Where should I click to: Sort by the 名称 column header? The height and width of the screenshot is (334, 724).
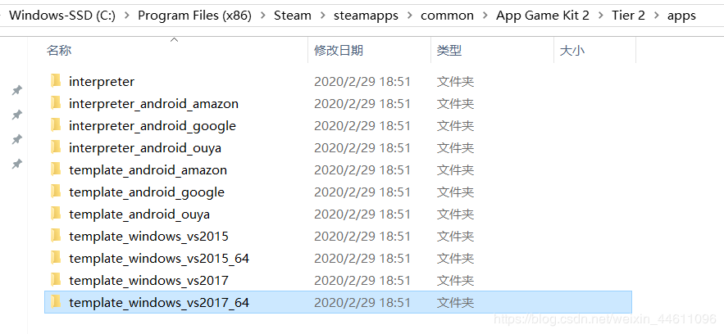pos(59,51)
